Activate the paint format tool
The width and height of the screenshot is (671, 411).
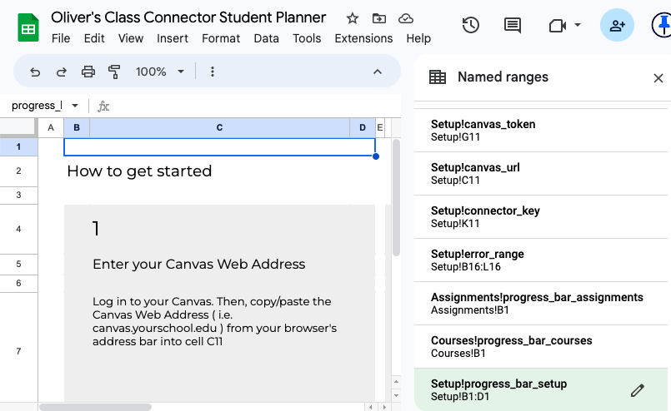click(114, 72)
